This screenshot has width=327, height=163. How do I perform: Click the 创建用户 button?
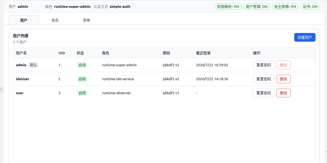(305, 37)
